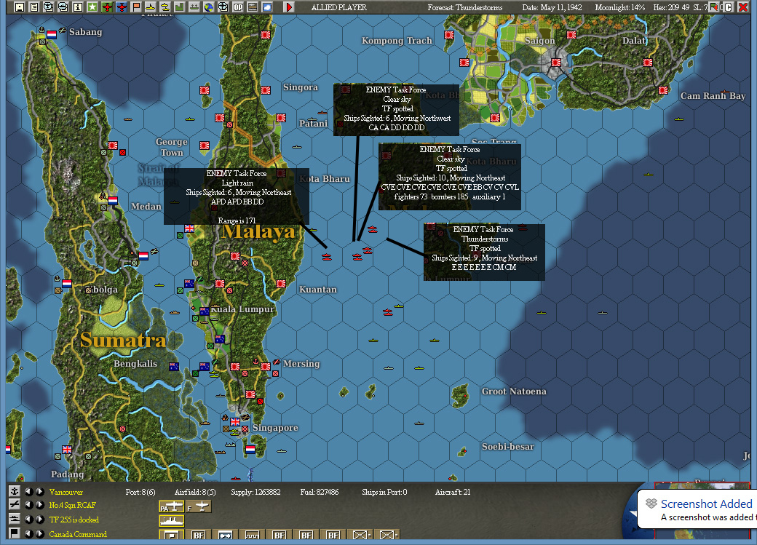Click the Kuala Lumpur map label
Viewport: 757px width, 545px height.
tap(242, 309)
